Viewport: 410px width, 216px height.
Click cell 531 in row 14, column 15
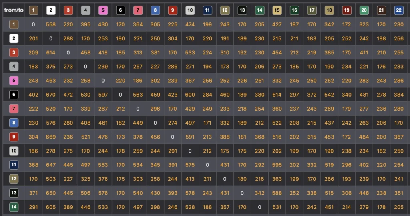pyautogui.click(x=277, y=207)
